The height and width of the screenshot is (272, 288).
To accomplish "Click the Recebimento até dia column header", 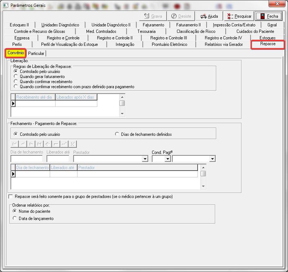I will (35, 97).
